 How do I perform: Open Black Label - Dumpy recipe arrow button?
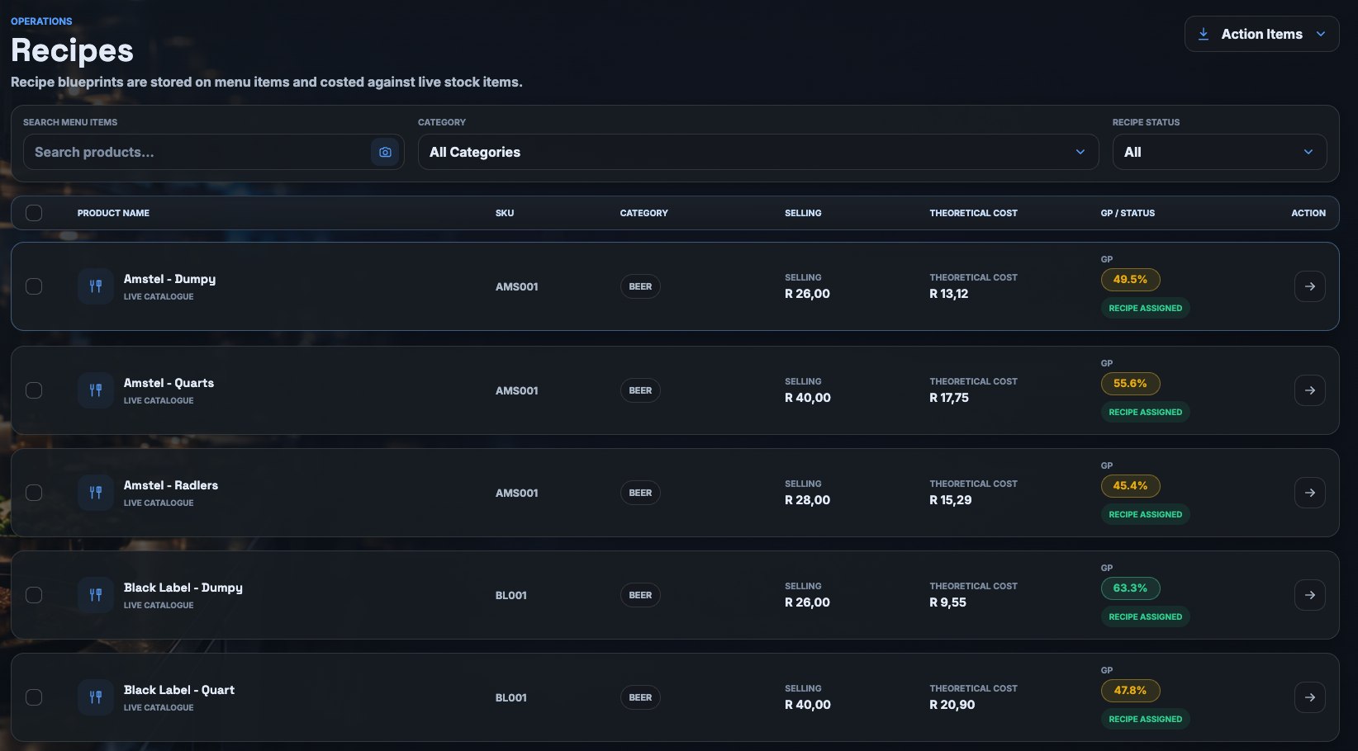tap(1310, 595)
